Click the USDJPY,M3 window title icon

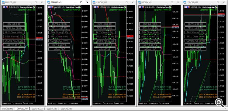[x=140, y=2]
